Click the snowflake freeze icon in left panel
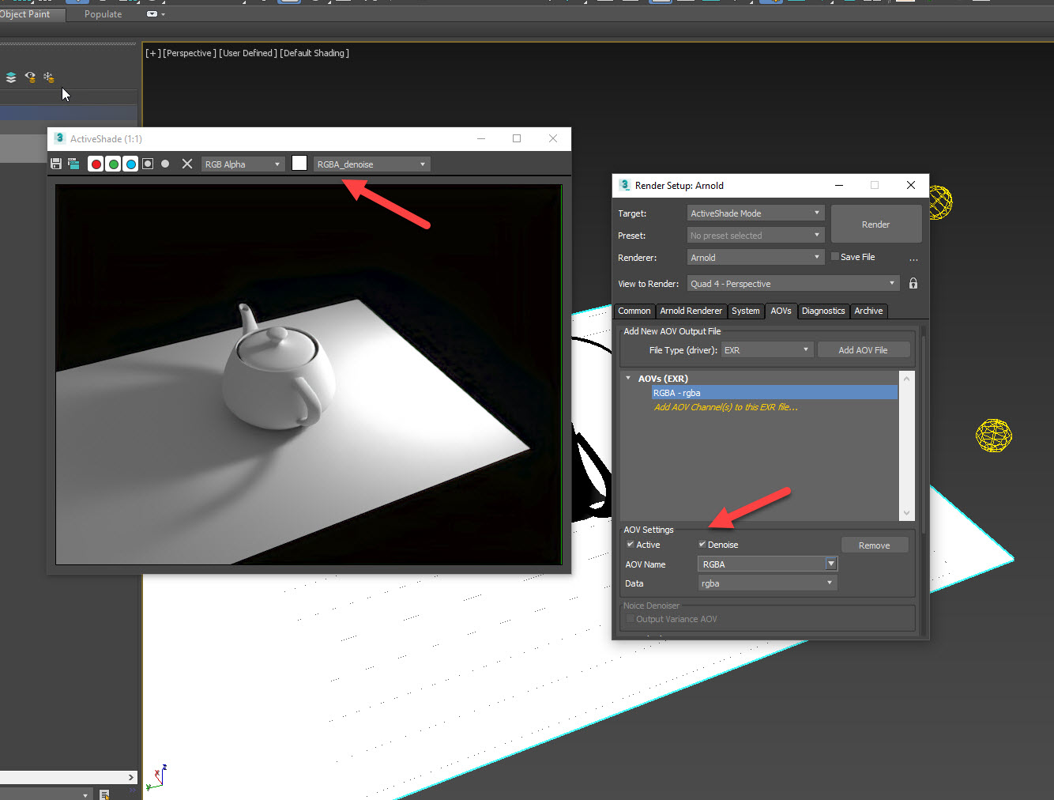 click(x=48, y=77)
